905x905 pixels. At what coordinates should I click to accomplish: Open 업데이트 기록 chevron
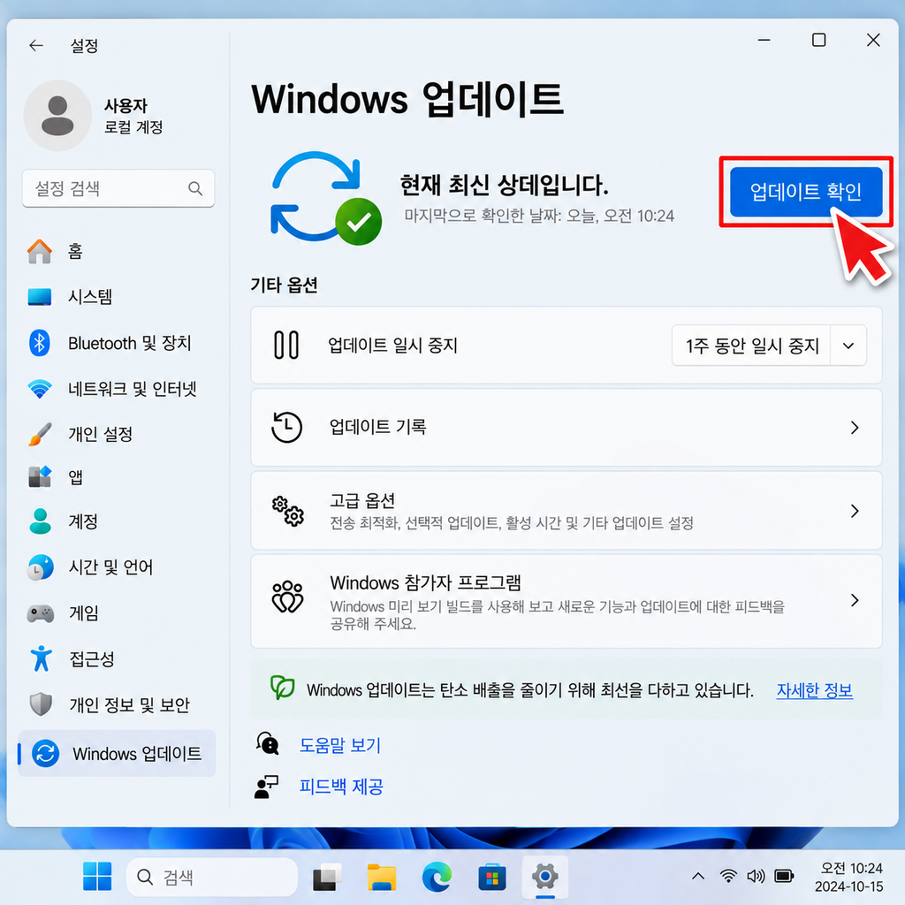(855, 428)
